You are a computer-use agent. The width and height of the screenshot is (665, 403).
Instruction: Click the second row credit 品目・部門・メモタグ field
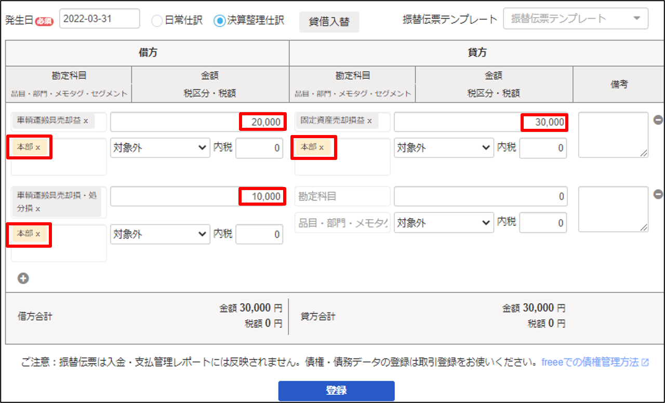pyautogui.click(x=342, y=223)
